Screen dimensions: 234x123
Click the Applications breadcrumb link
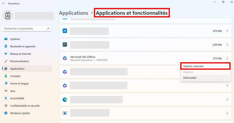click(x=74, y=13)
